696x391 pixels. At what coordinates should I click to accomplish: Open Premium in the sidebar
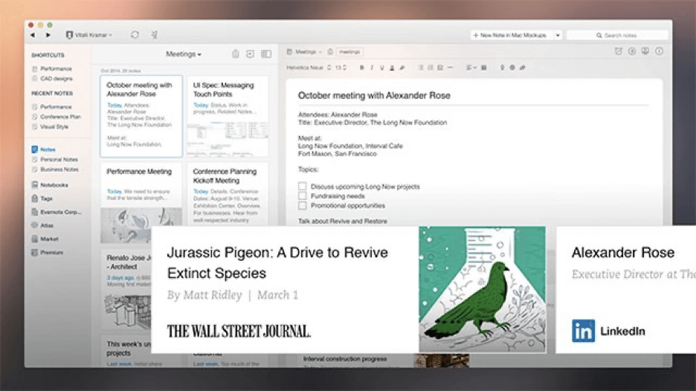pyautogui.click(x=48, y=253)
